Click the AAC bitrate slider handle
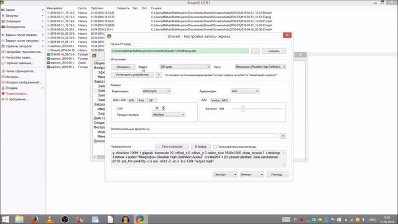 [243, 109]
